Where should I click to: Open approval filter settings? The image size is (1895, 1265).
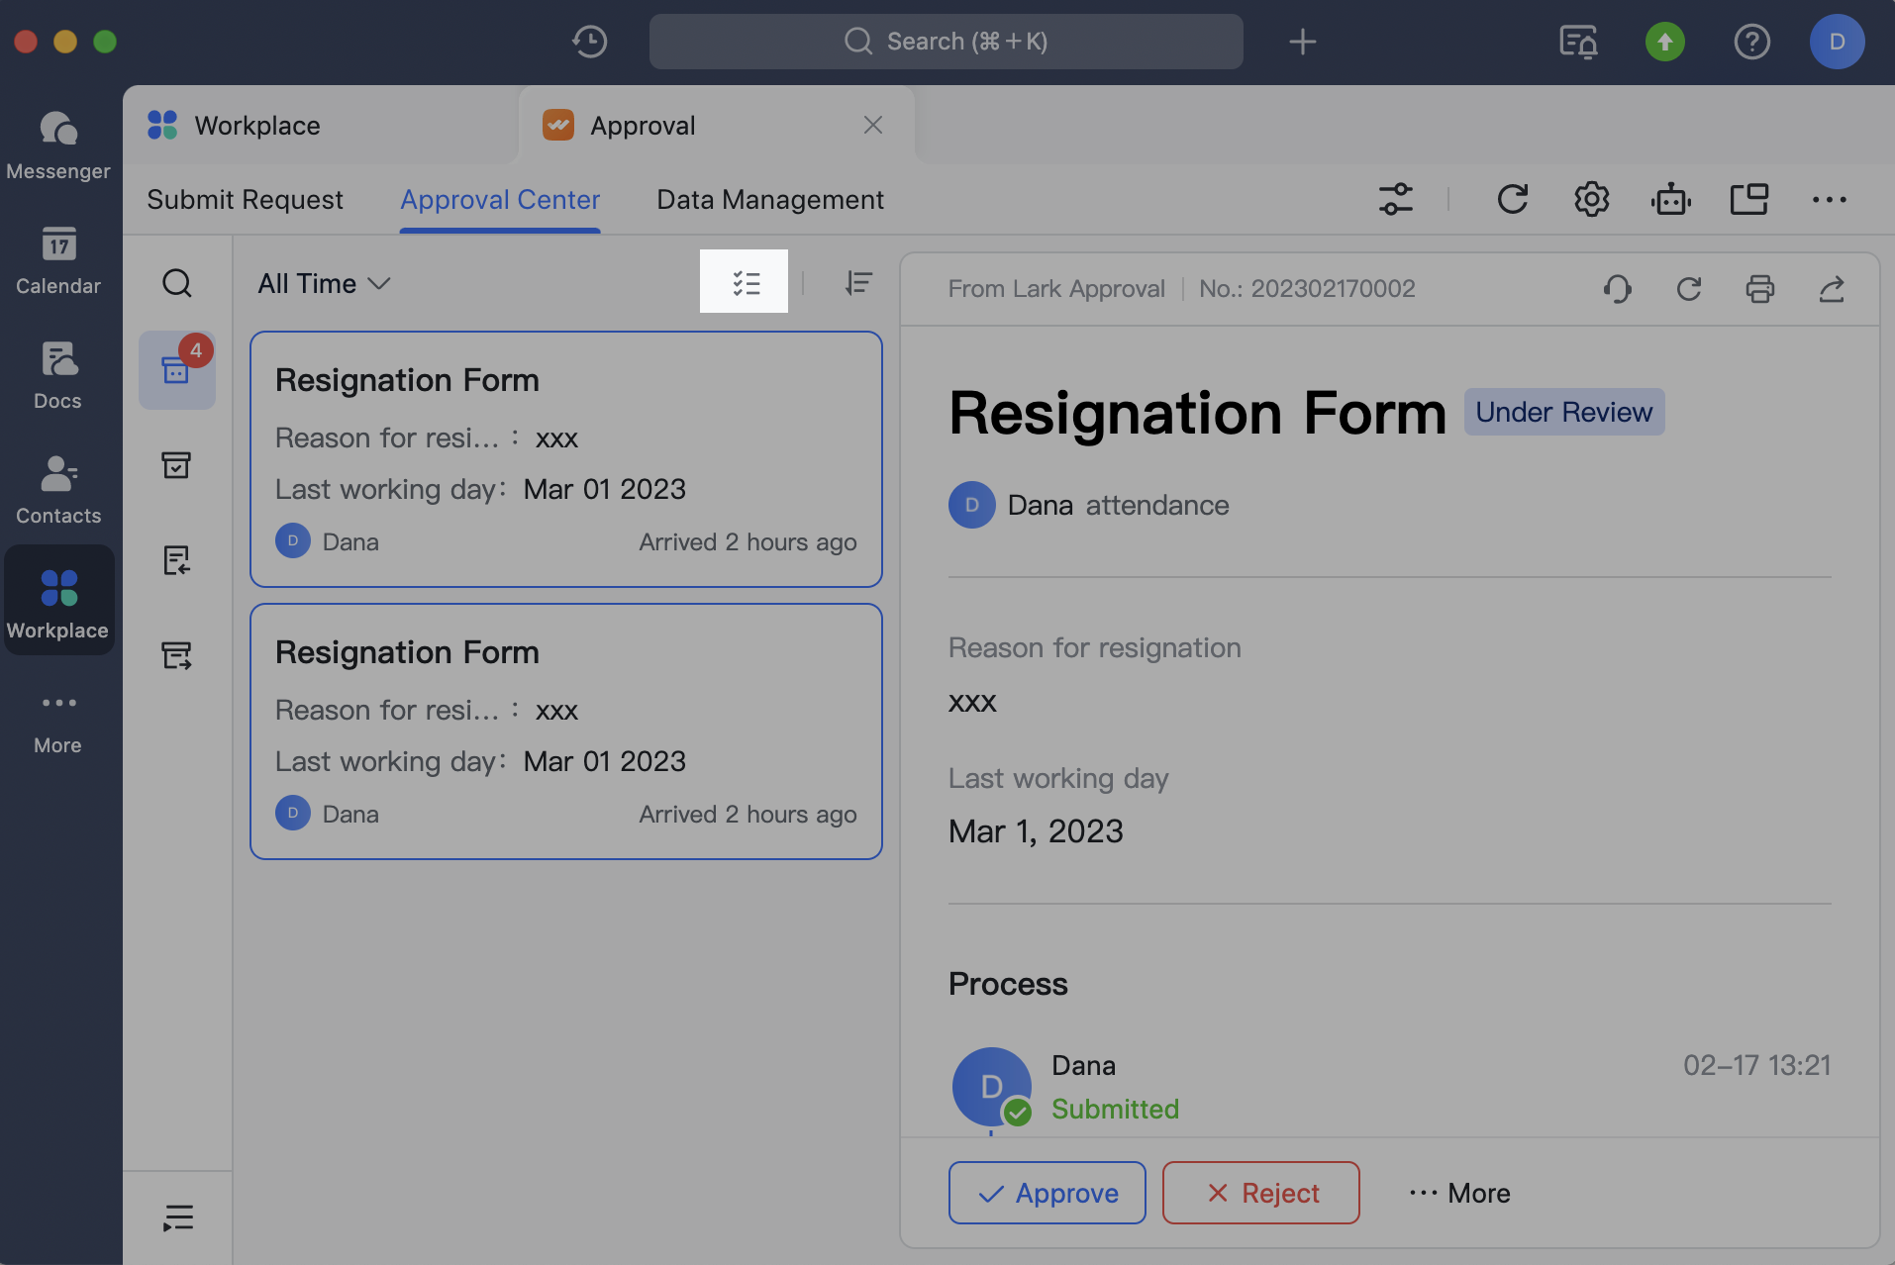(x=1395, y=199)
